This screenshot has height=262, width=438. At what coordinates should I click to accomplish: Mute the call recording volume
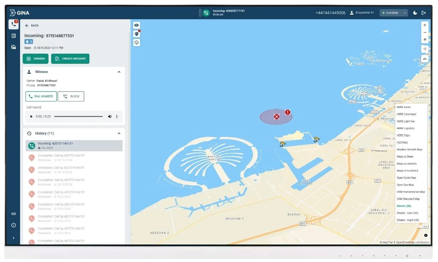click(110, 116)
